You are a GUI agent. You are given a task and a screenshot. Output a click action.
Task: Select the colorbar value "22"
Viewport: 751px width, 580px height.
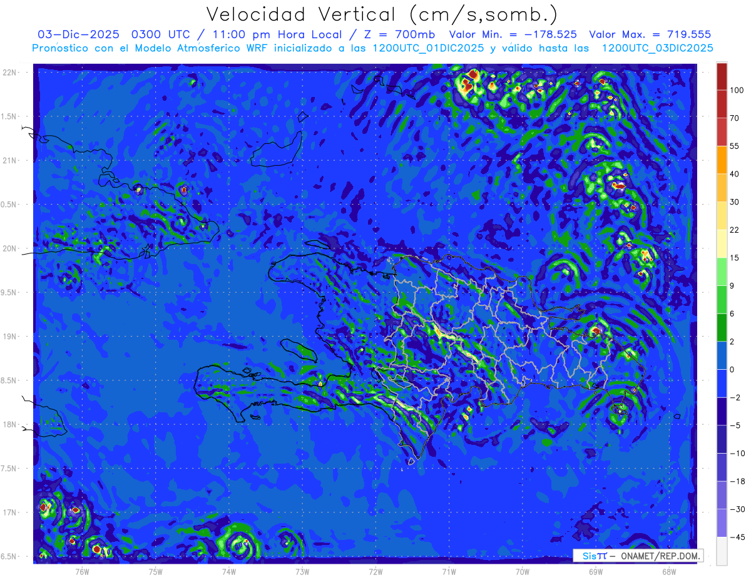click(x=735, y=230)
